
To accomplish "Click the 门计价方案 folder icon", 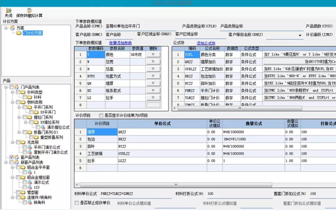I will 19,33.
